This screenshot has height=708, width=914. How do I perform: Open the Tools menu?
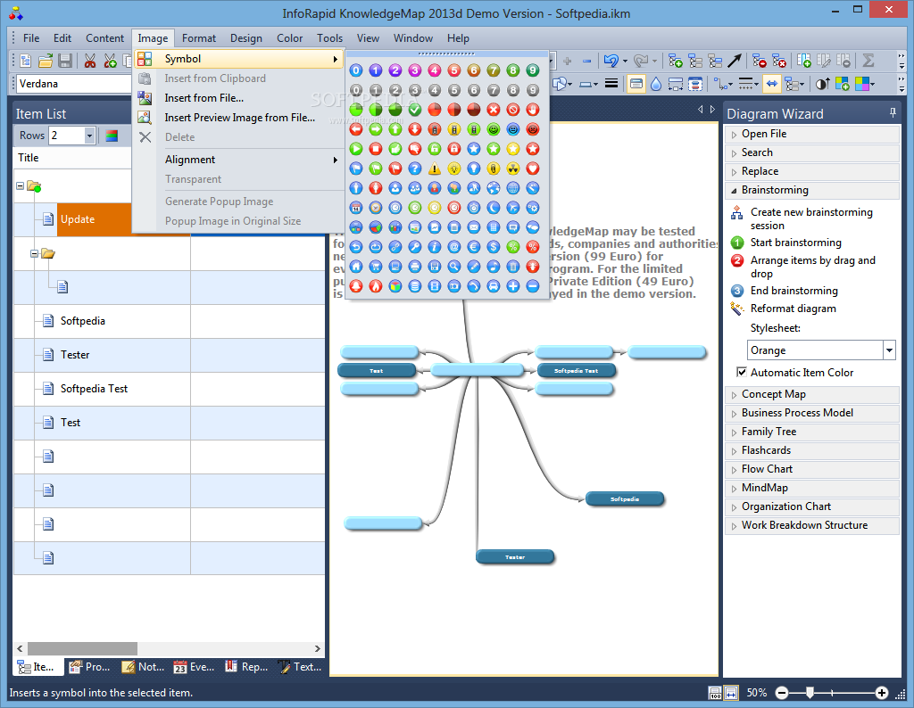click(329, 38)
